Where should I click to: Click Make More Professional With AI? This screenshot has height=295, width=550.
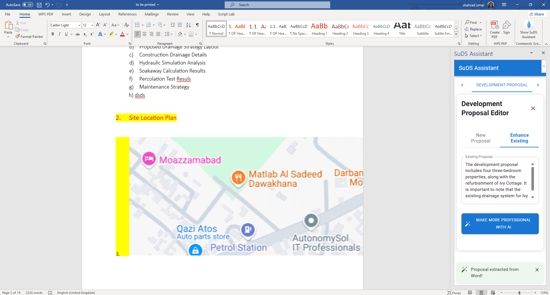[x=500, y=224]
